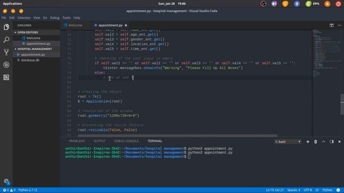Open the editor More Actions menu
This screenshot has width=344, height=193.
click(339, 25)
